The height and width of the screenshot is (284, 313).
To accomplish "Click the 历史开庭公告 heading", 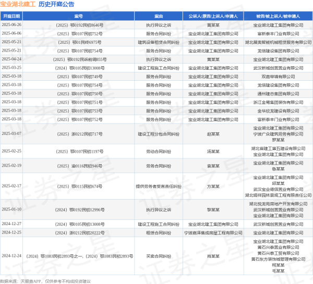I will pyautogui.click(x=56, y=4).
